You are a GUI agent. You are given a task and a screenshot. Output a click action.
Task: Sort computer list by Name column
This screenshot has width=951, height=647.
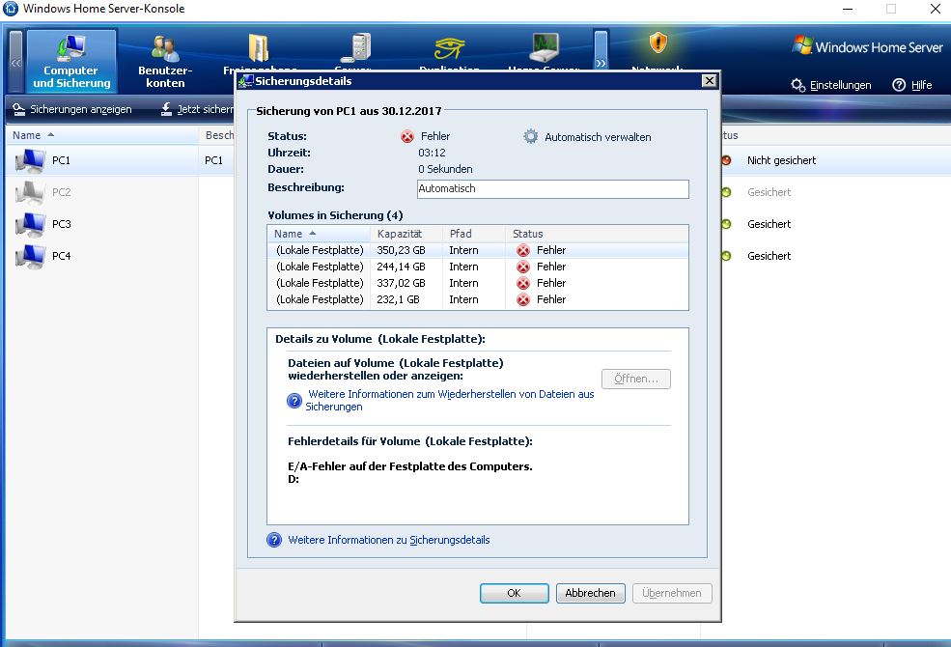[34, 135]
